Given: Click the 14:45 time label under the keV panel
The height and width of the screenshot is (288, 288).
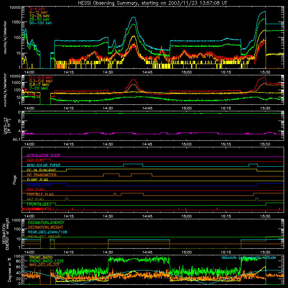Looking at the screenshot, I should coord(147,72).
